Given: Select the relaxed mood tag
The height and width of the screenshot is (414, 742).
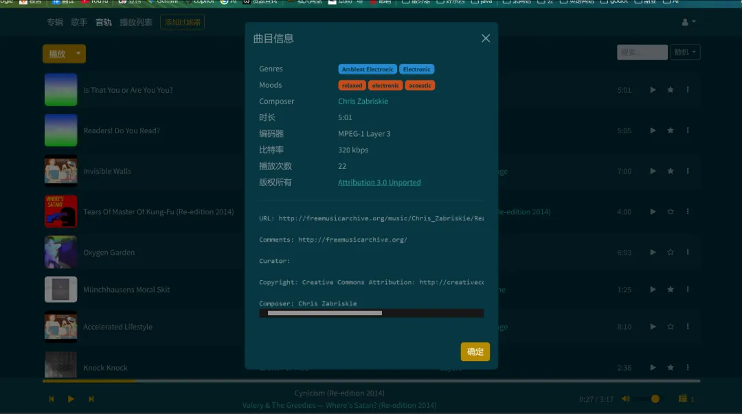Looking at the screenshot, I should coord(352,86).
